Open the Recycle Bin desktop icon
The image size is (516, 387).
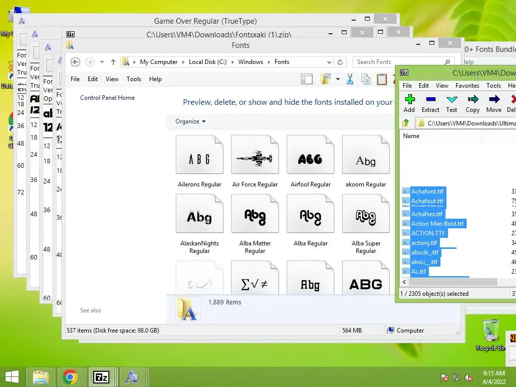[491, 335]
